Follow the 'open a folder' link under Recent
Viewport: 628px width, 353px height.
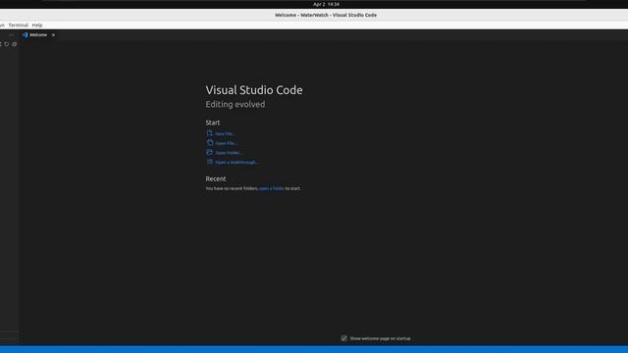[x=271, y=188]
